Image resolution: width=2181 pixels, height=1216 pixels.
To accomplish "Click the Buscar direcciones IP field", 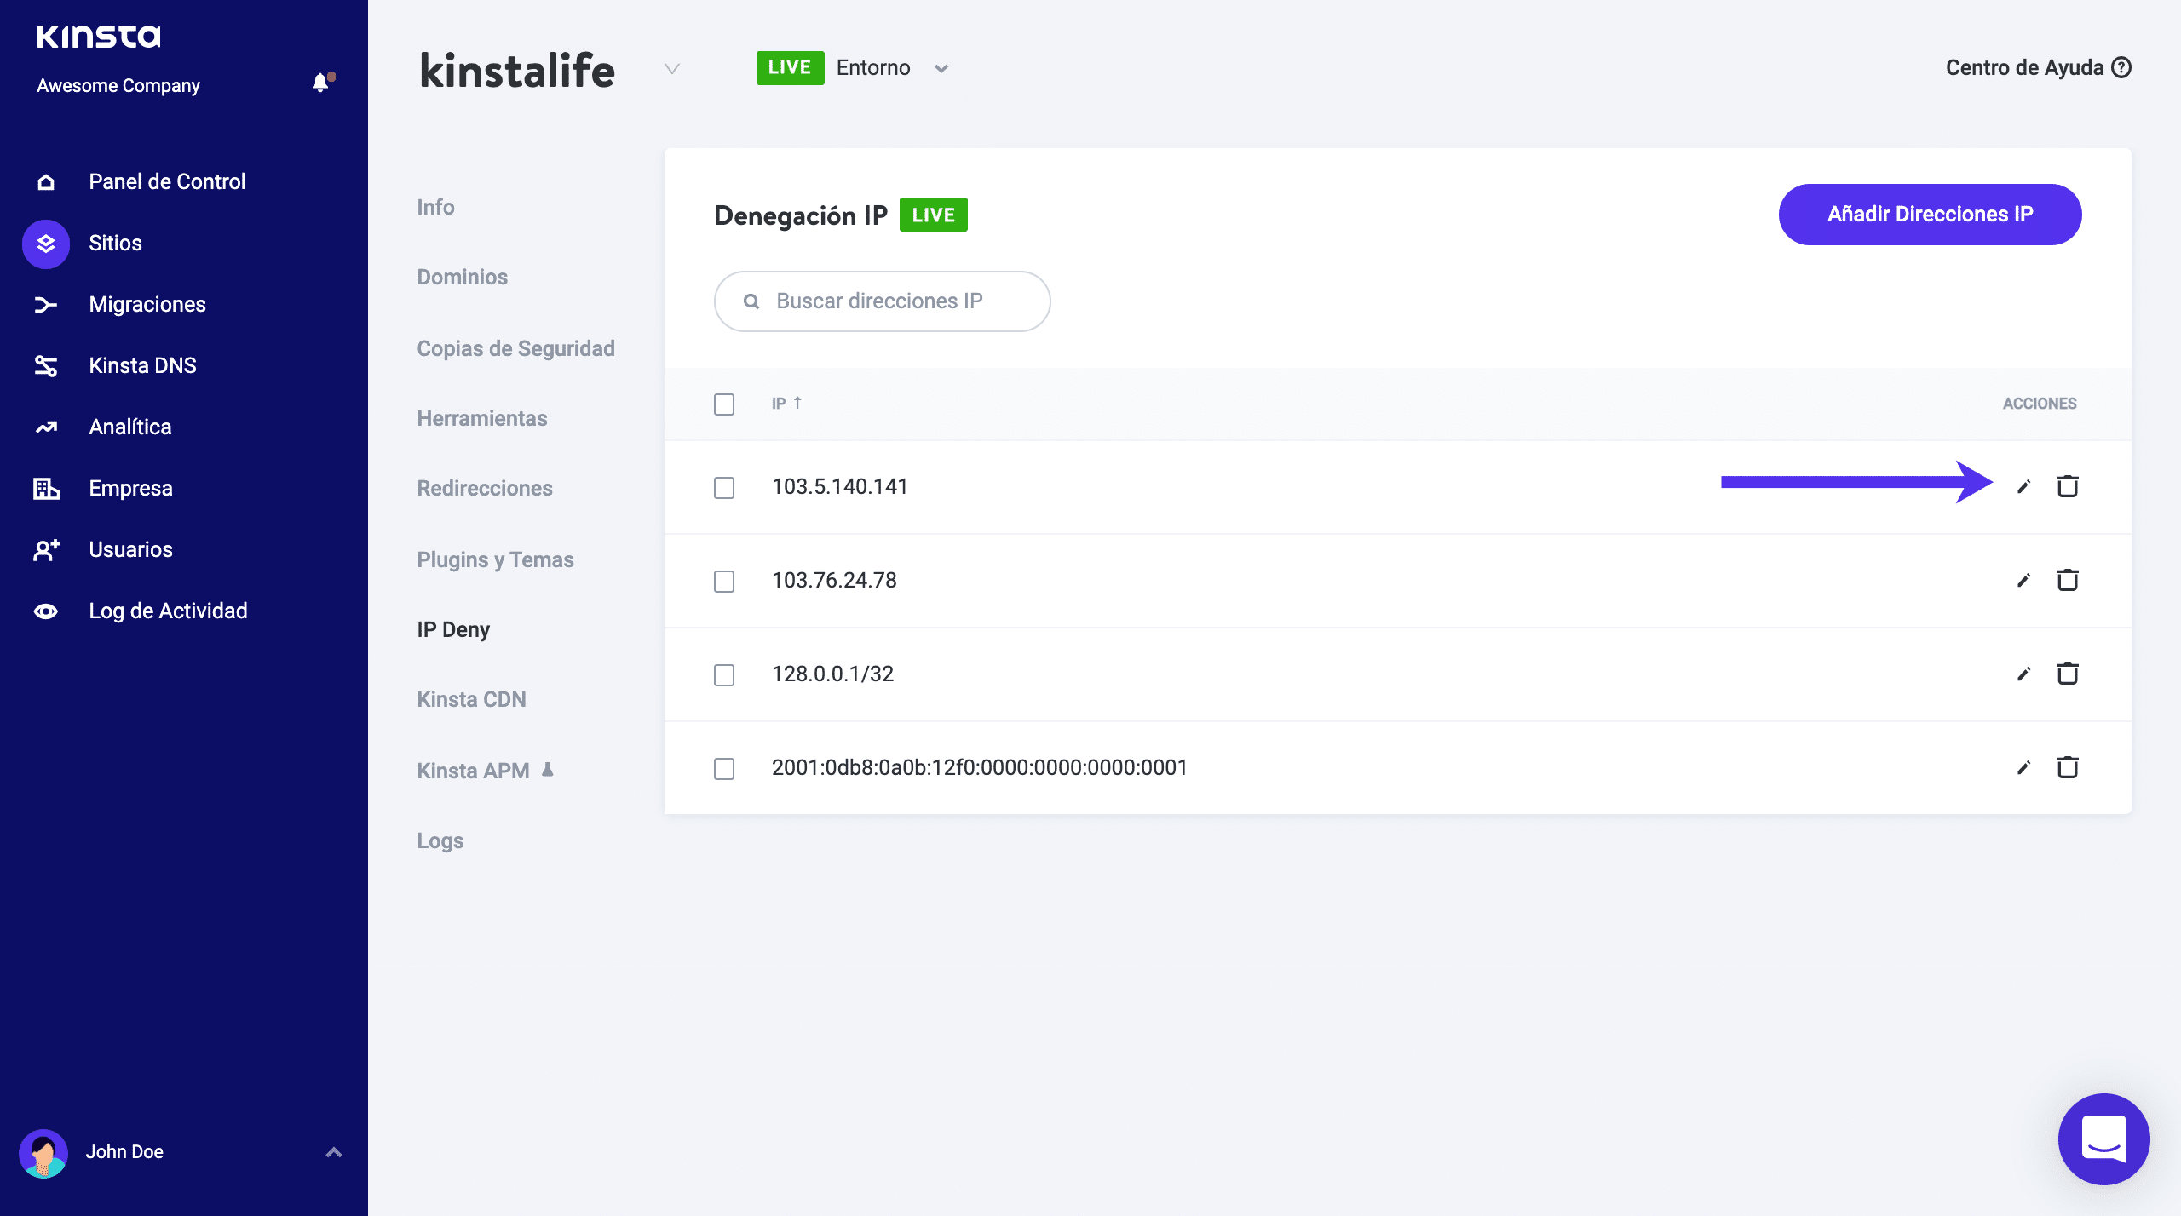I will click(x=882, y=301).
